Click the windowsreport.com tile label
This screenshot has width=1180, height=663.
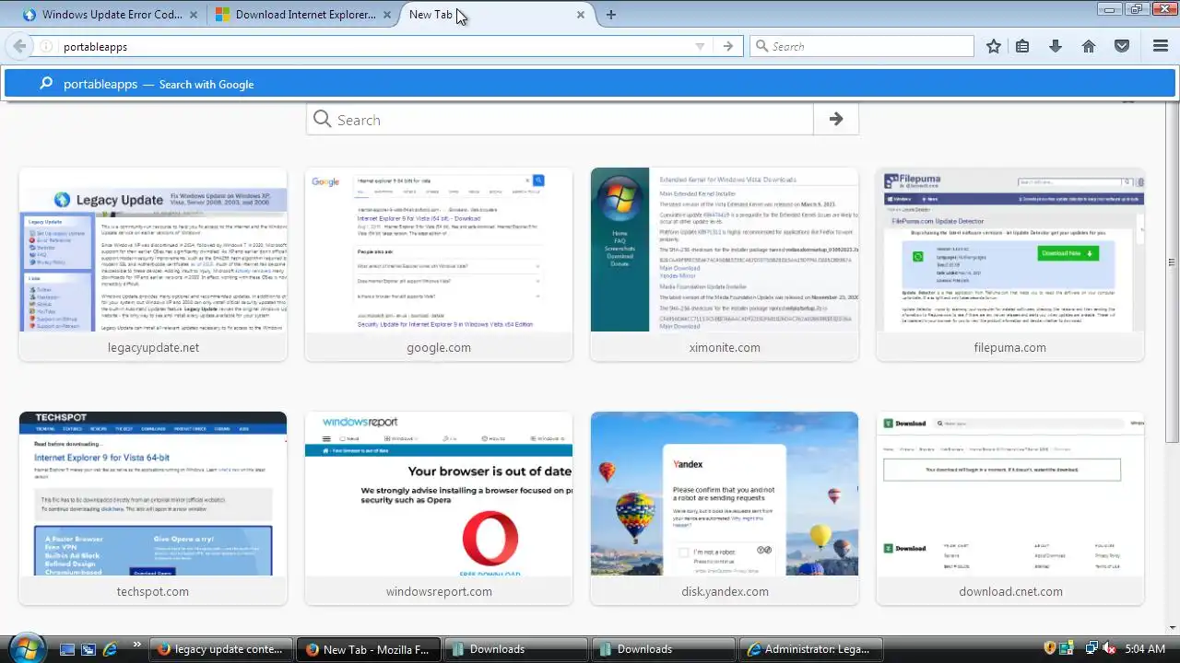coord(439,591)
